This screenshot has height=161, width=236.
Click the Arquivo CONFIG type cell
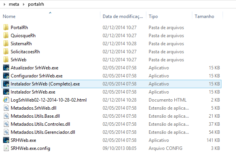(166, 148)
